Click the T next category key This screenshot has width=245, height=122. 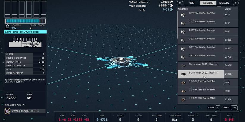click(x=235, y=3)
